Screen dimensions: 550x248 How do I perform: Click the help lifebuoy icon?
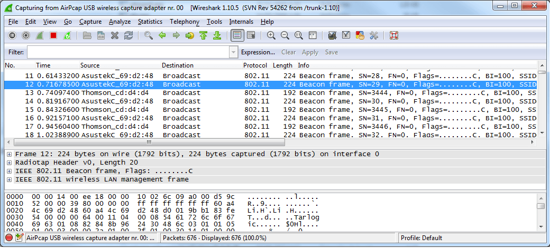click(x=393, y=35)
